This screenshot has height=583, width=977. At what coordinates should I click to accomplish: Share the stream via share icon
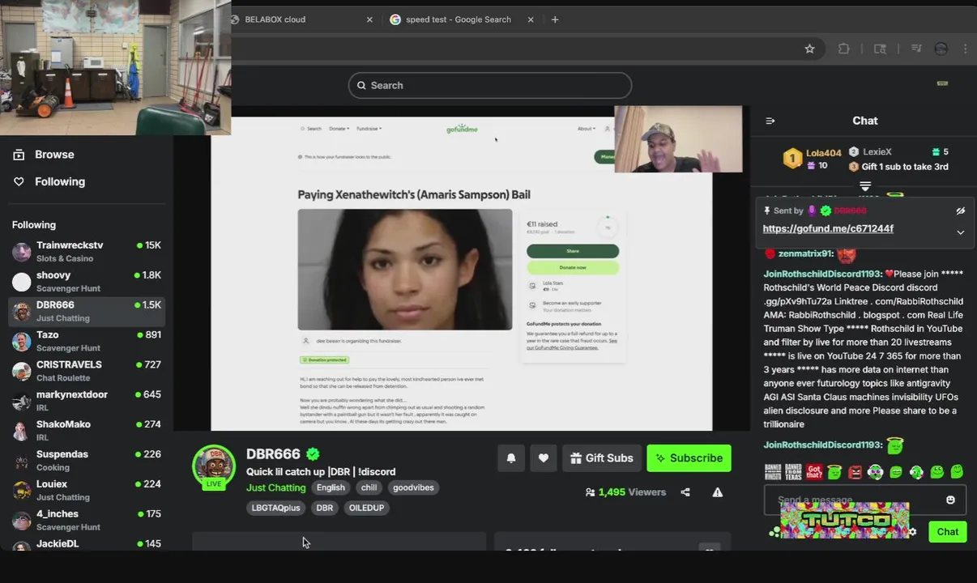click(x=685, y=492)
